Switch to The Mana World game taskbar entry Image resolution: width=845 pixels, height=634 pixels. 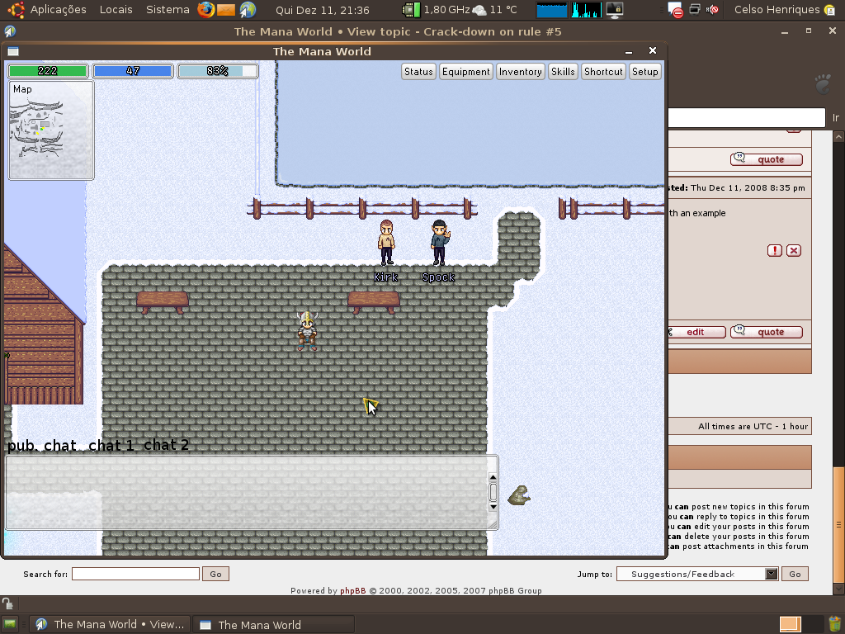(x=274, y=624)
